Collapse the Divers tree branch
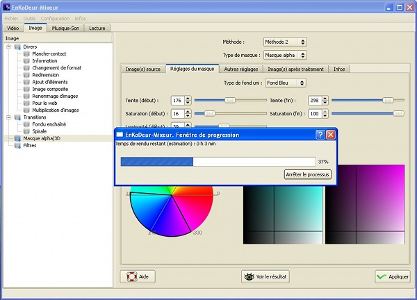This screenshot has height=300, width=417. click(x=9, y=47)
